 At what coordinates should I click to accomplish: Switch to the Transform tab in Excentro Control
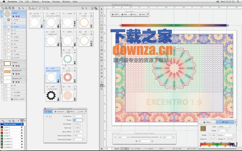point(59,112)
